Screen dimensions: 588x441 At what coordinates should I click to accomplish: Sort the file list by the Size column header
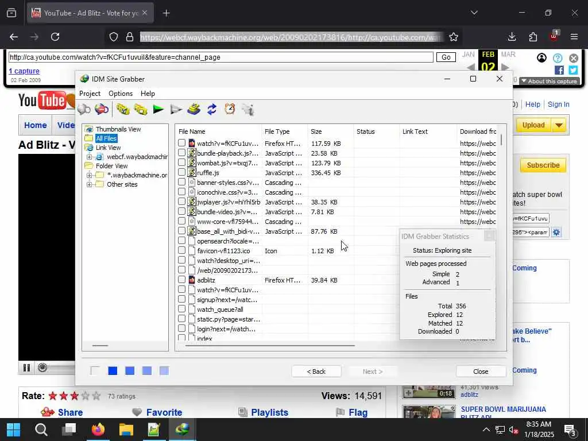tap(330, 131)
